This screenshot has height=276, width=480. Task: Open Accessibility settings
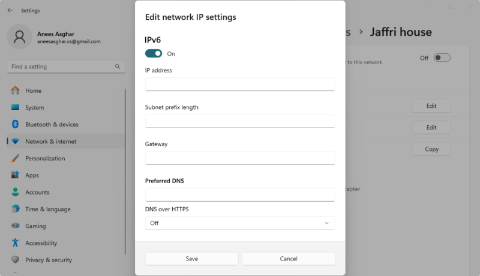point(66,243)
